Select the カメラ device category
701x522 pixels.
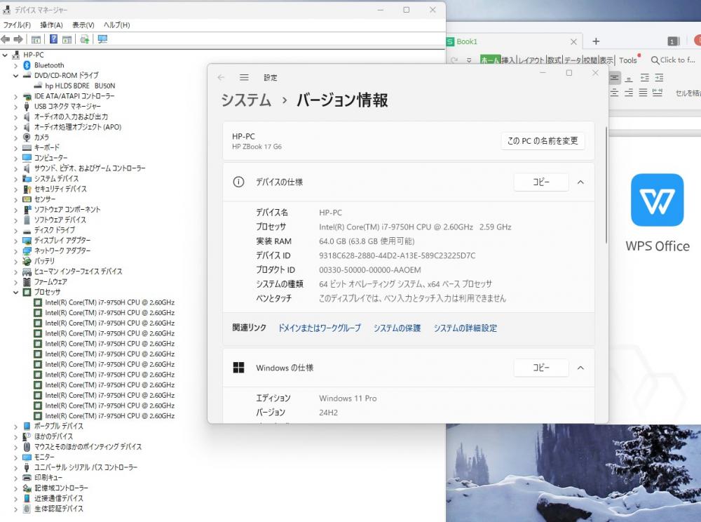tap(41, 138)
